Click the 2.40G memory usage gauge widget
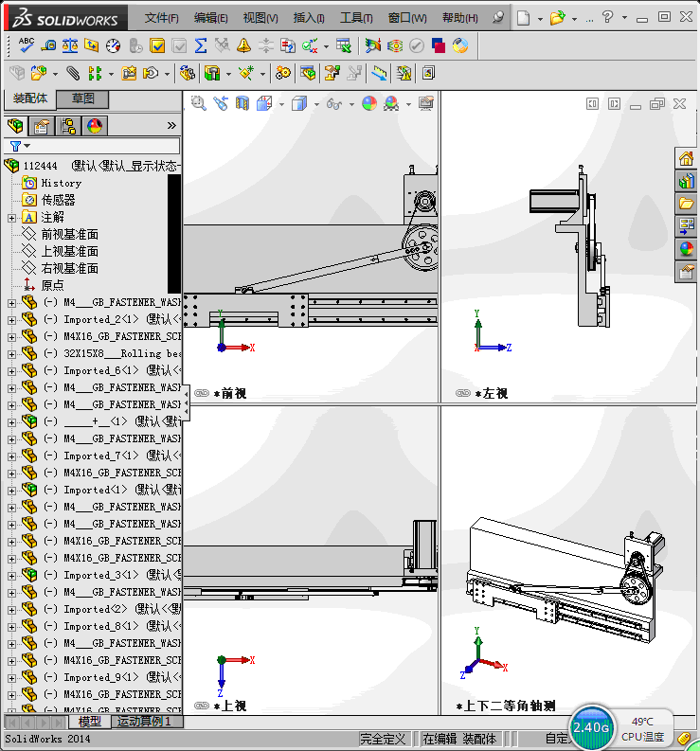 [591, 727]
